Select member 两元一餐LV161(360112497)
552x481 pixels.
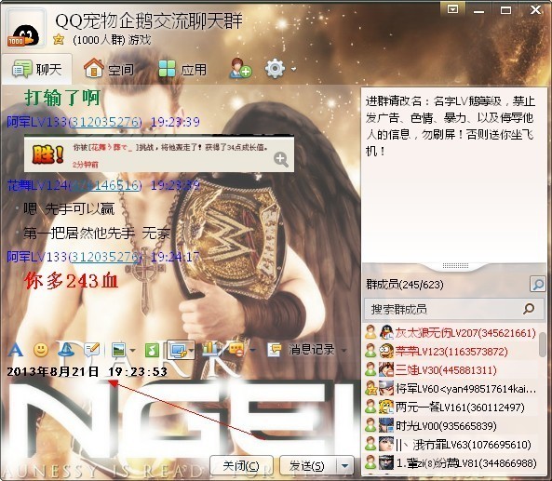451,408
